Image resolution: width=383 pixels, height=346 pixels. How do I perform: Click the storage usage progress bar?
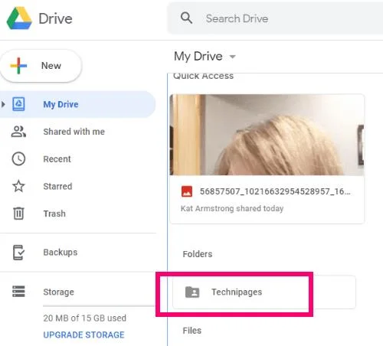coord(100,305)
